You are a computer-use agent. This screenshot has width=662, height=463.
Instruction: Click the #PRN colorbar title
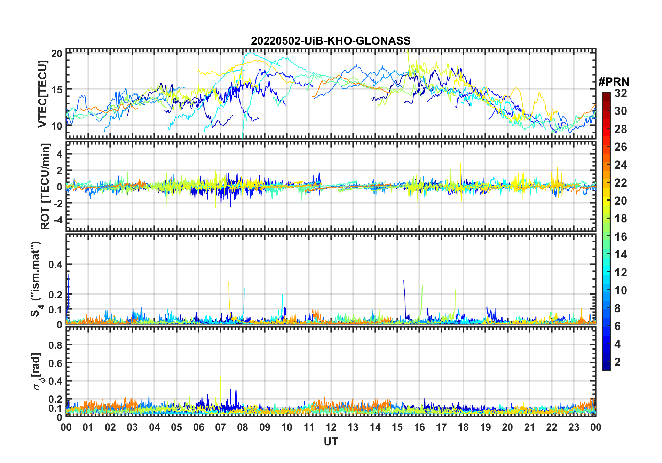coord(614,81)
